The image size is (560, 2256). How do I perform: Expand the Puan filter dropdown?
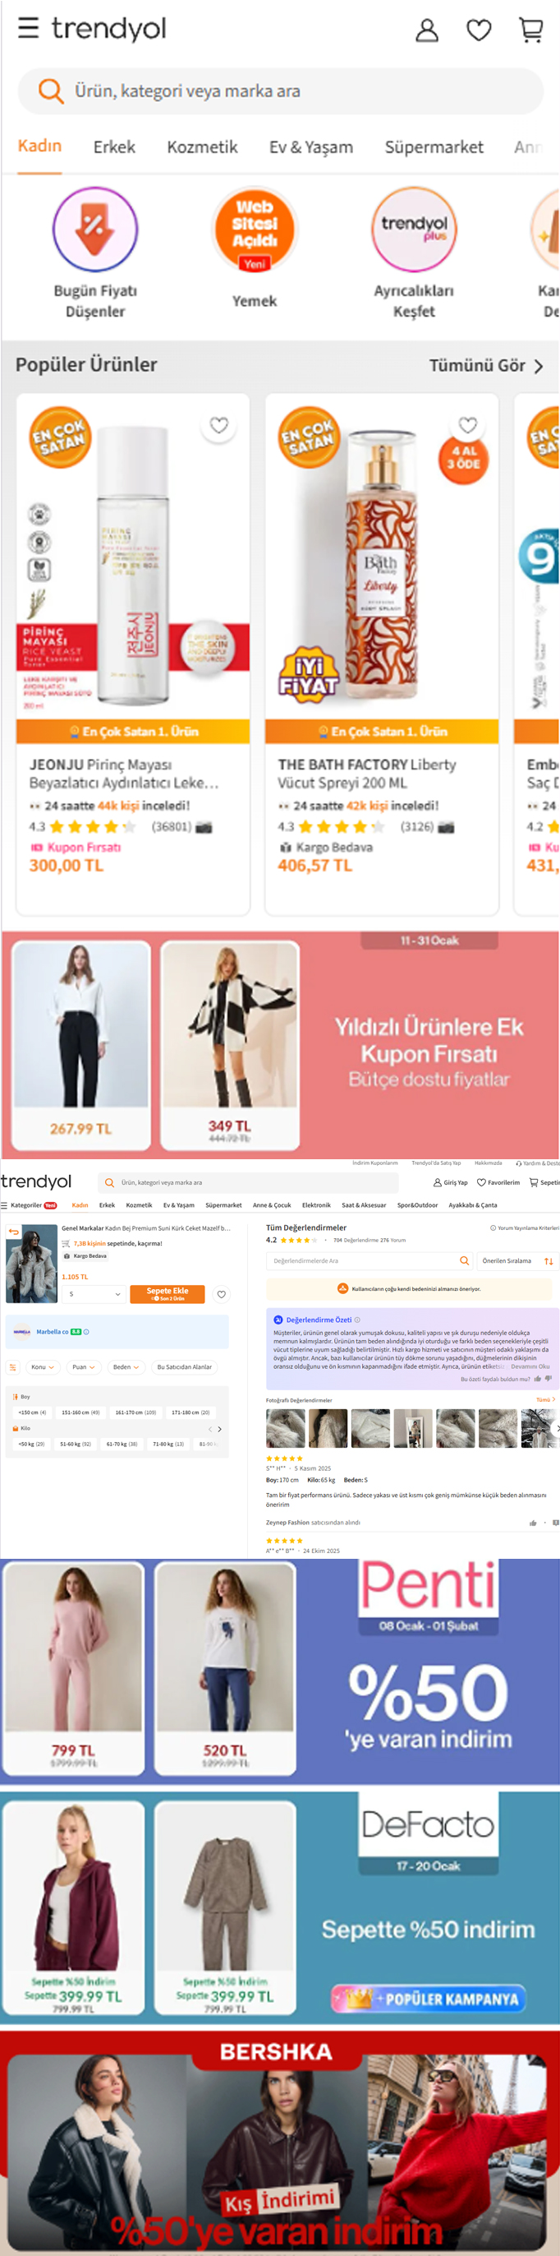point(84,1366)
